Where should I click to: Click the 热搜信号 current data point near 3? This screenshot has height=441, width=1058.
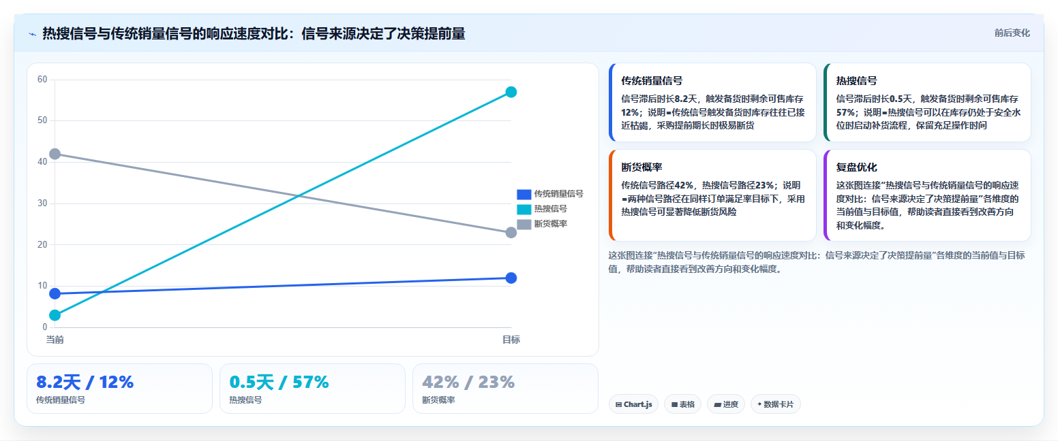(55, 315)
